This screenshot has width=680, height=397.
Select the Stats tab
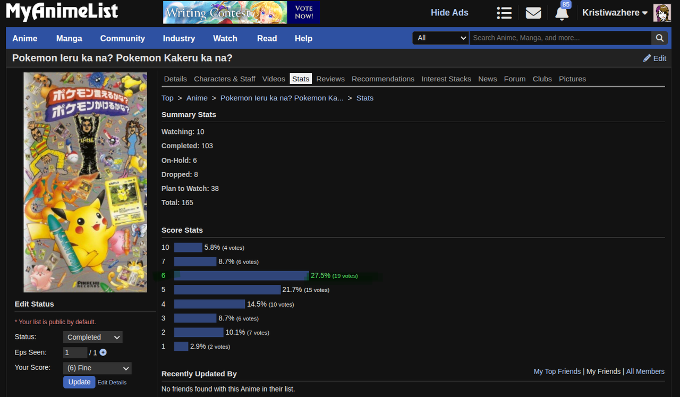coord(301,79)
